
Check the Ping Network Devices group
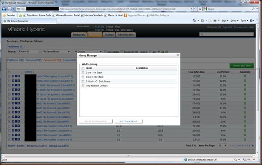83,86
